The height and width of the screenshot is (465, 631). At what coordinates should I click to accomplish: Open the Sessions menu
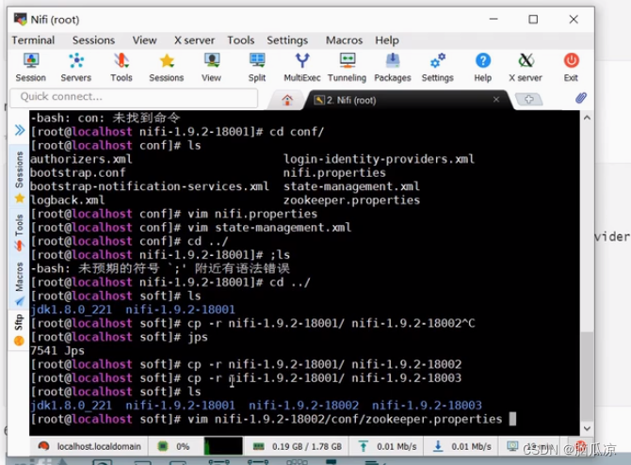pos(93,40)
